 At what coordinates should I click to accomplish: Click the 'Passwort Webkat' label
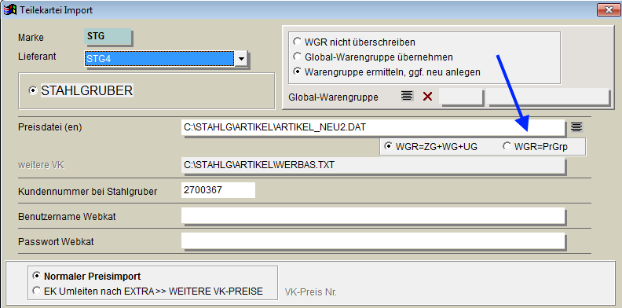(56, 241)
